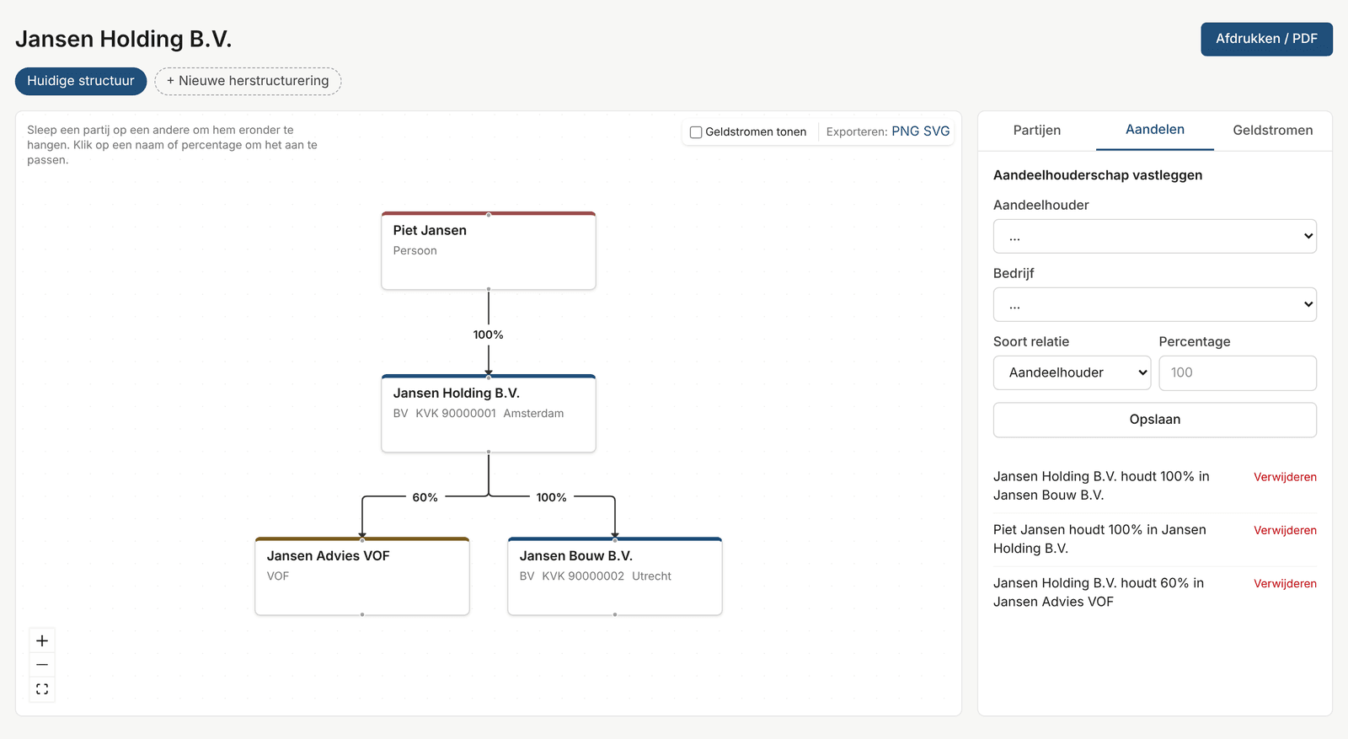Focus the Percentage input field

click(1237, 372)
